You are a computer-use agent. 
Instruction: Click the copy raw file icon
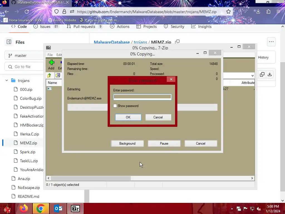tap(262, 74)
